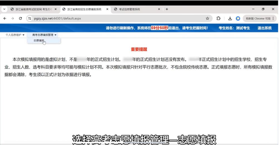Viewport: 279px width, 145px height.
Task: Click the browser forward arrow
Action: pyautogui.click(x=13, y=19)
